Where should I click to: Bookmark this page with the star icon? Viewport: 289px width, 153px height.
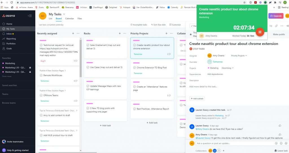[244, 2]
